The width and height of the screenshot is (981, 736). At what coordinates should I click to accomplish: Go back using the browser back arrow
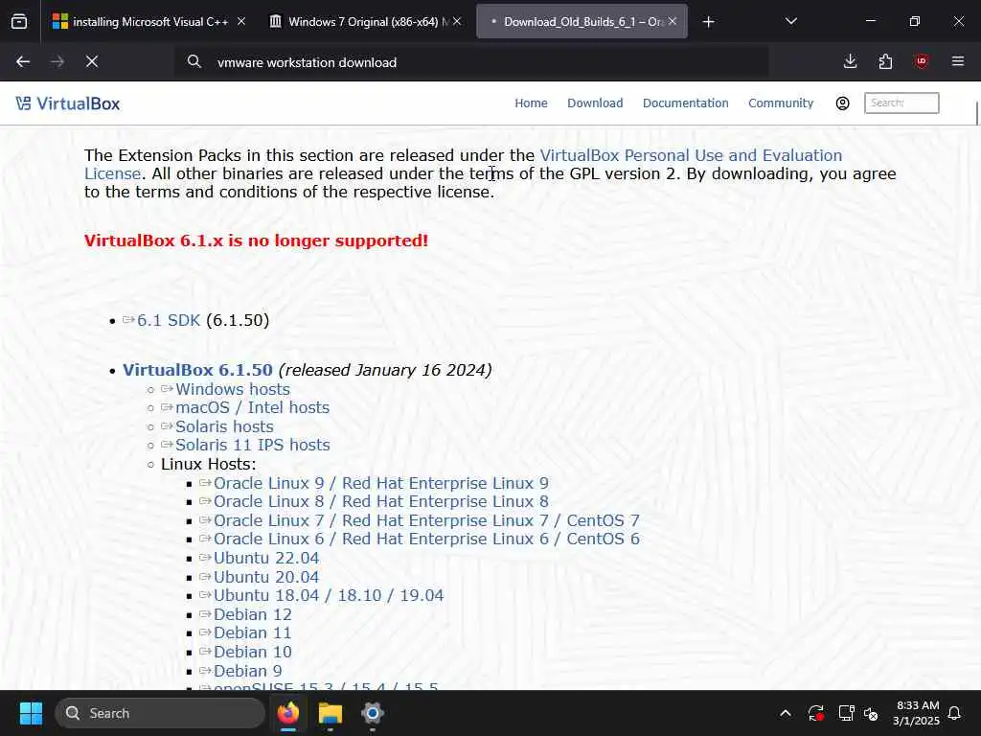[x=23, y=61]
